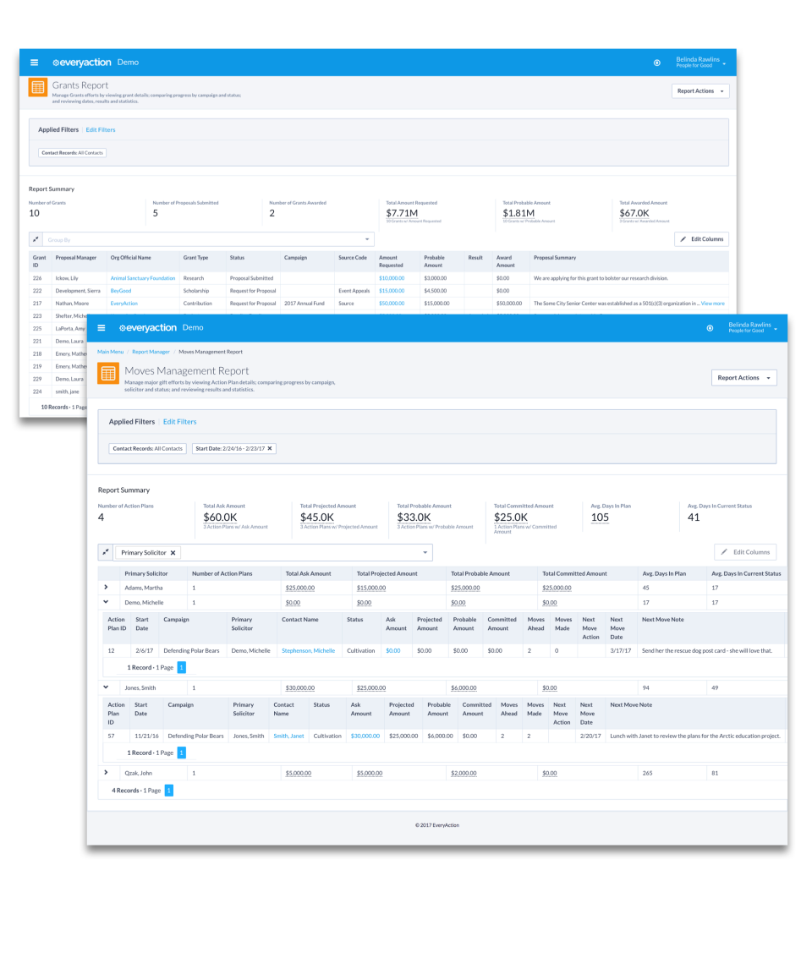Expand the Adams, Martha solicitor row

pos(106,586)
